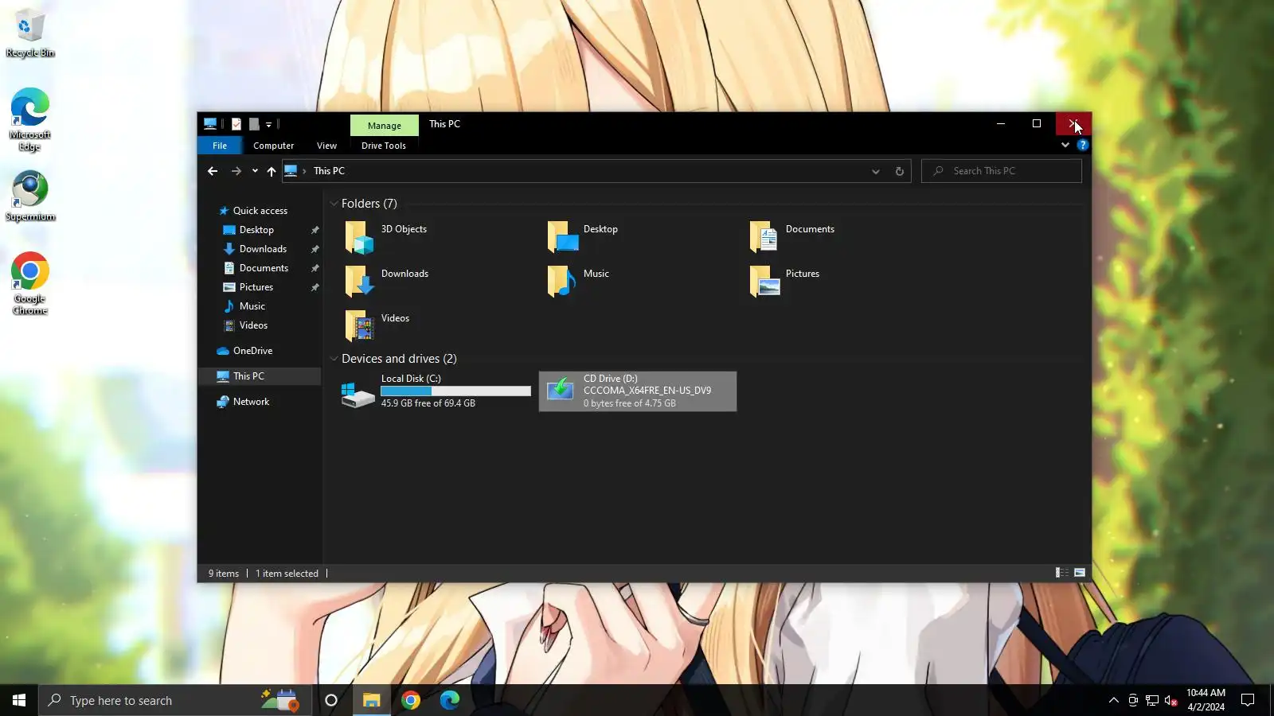Select the 3D Objects folder icon

coord(359,237)
